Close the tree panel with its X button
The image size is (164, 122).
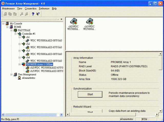(61, 19)
